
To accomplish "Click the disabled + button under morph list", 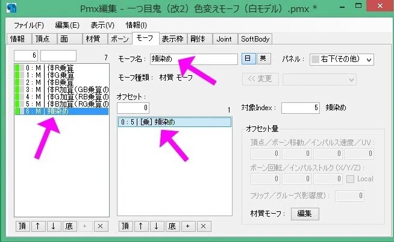I will click(x=85, y=226).
